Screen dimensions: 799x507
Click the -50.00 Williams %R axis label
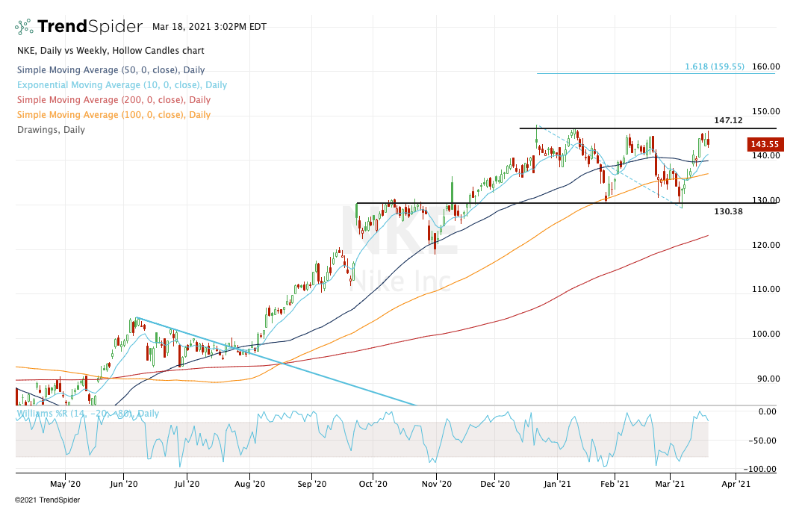point(765,441)
